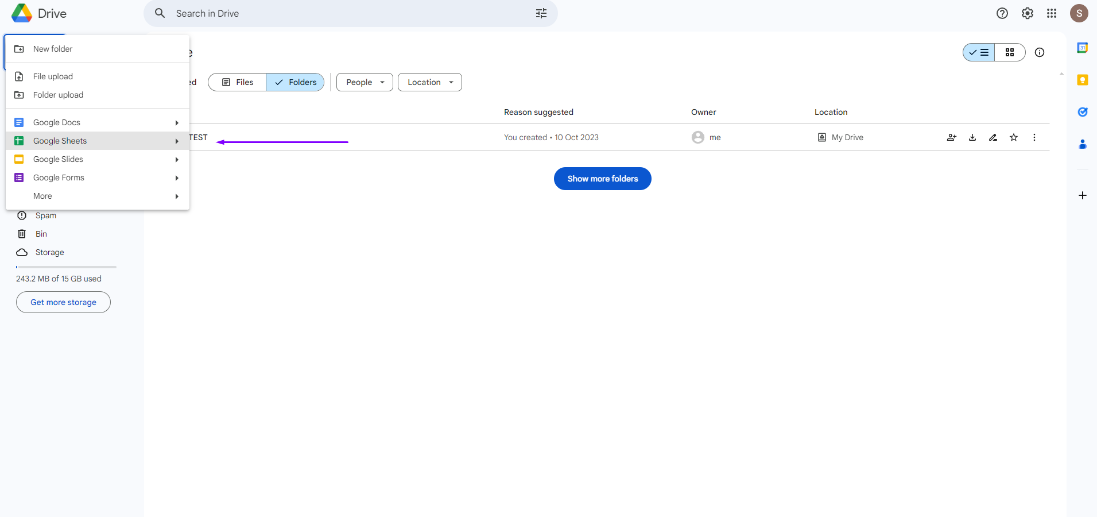Viewport: 1097px width, 517px height.
Task: Click the Bin trash icon
Action: coord(22,234)
